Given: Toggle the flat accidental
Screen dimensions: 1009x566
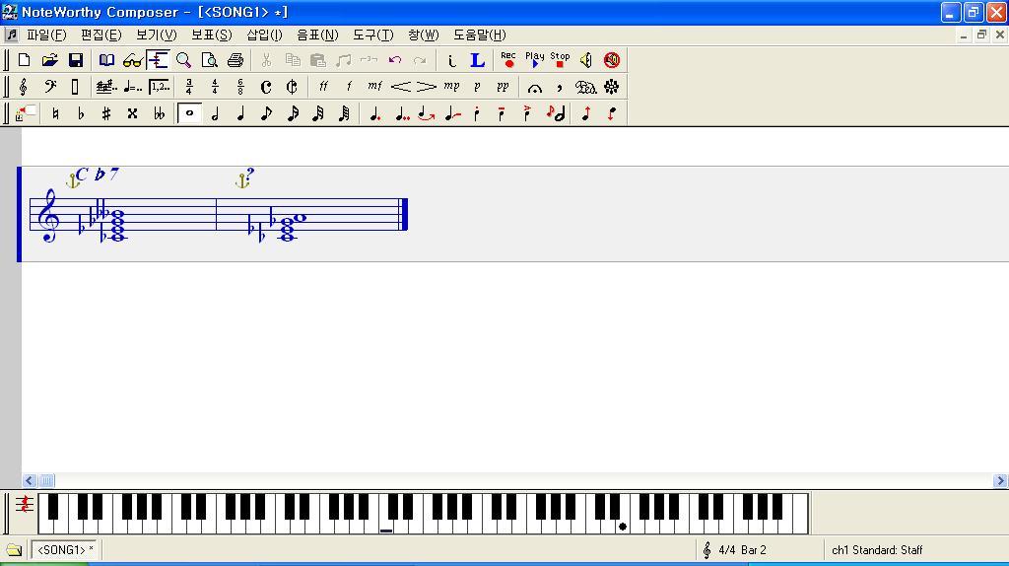Looking at the screenshot, I should point(81,113).
